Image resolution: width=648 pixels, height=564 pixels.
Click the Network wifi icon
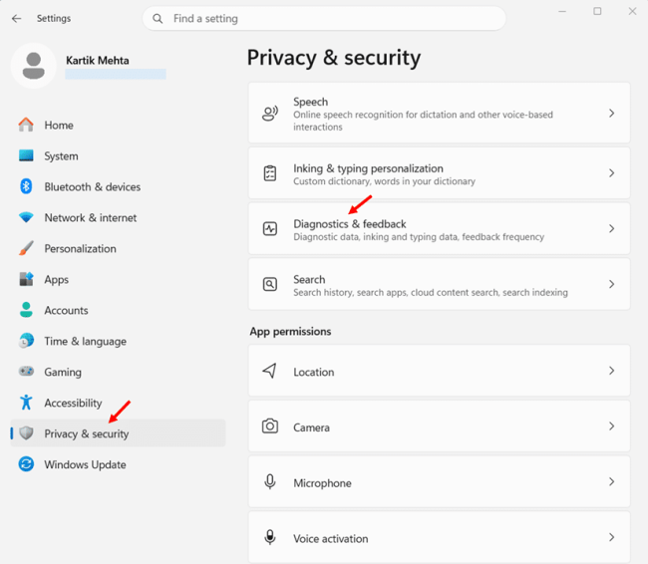point(26,217)
